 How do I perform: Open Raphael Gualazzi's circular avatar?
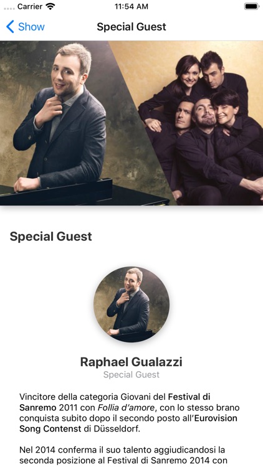[x=131, y=304]
